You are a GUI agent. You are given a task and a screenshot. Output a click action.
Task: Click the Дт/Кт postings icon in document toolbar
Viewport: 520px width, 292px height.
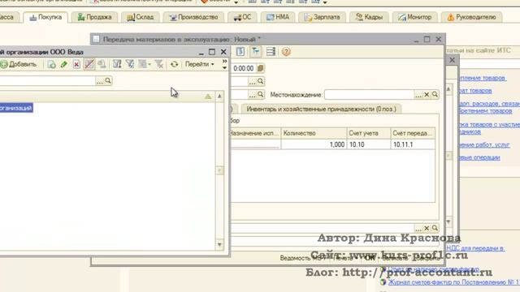click(x=255, y=52)
